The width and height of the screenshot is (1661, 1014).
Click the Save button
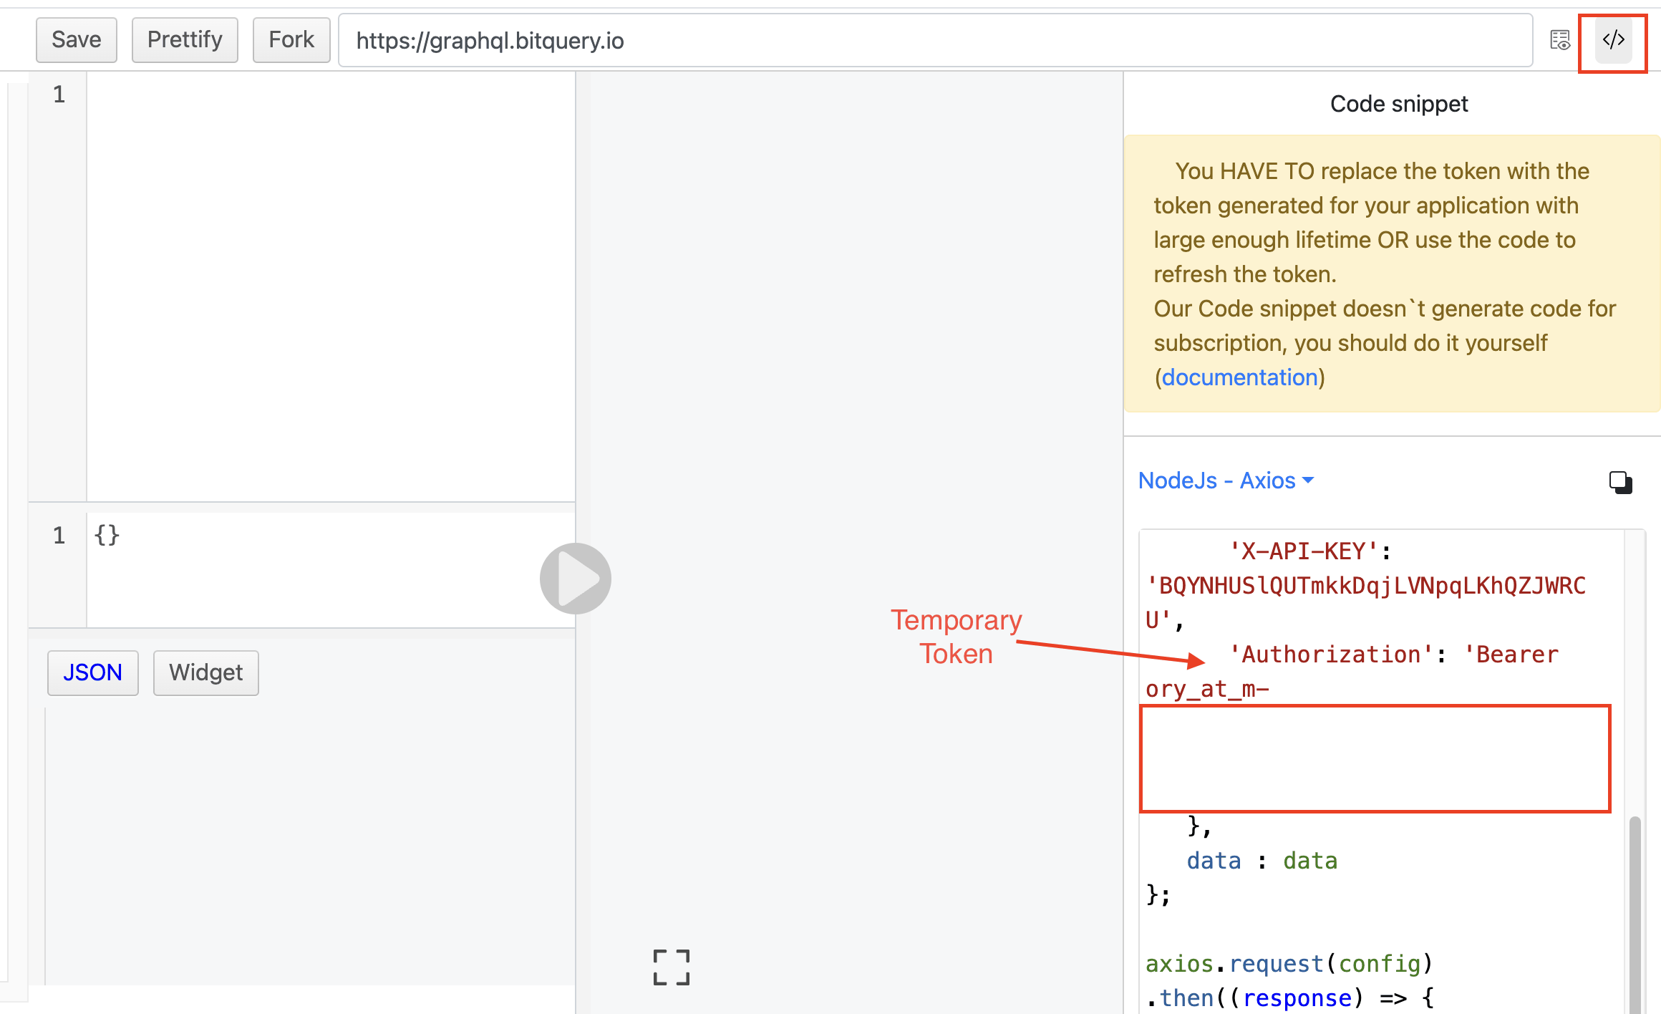(x=77, y=40)
